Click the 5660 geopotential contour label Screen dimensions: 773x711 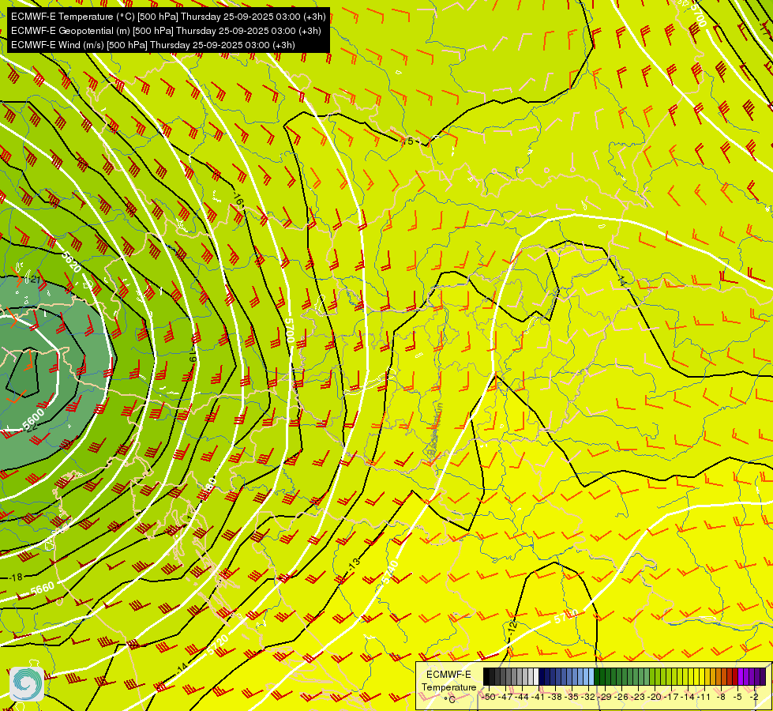pos(42,588)
